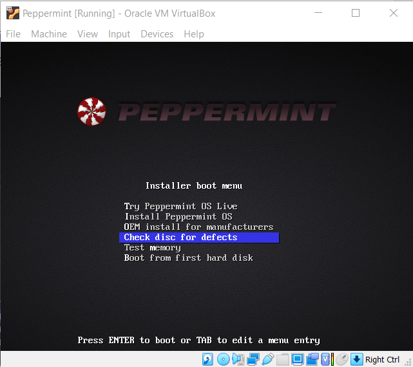Click the video recording status icon
Screen dimensions: 413x367
312,359
